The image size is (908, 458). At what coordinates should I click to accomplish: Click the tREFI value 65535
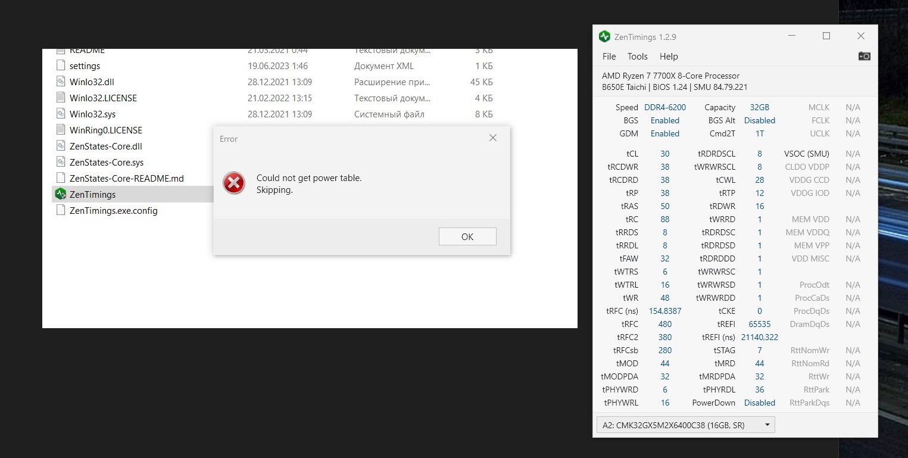(760, 324)
